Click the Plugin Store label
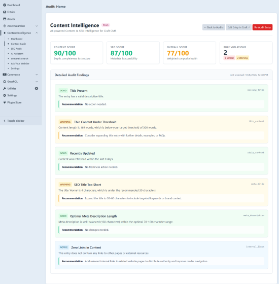 pyautogui.click(x=14, y=102)
